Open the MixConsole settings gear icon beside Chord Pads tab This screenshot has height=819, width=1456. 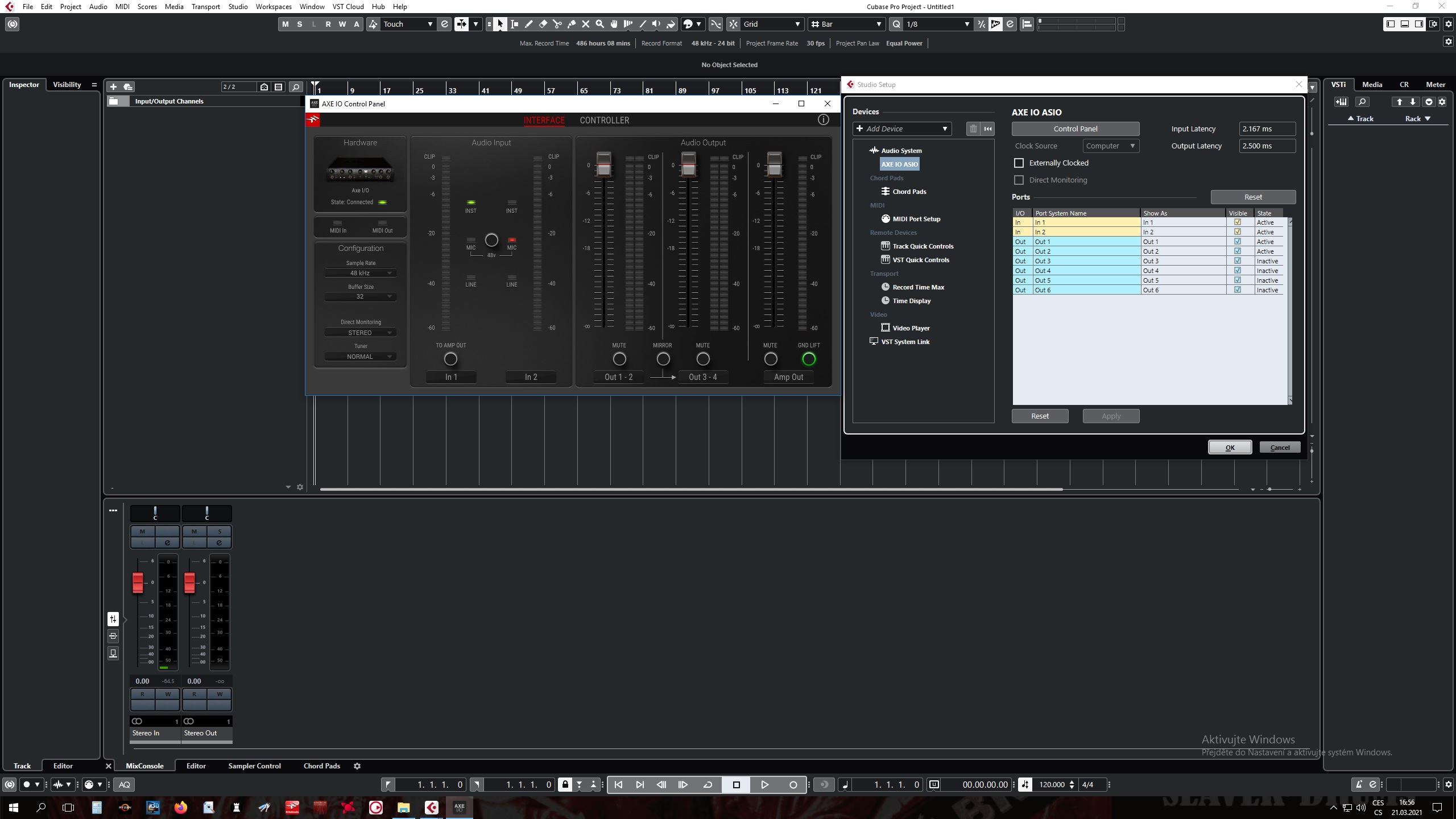357,766
